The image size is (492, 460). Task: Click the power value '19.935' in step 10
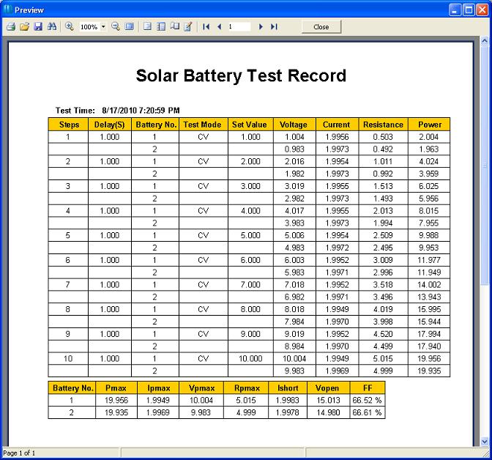tap(429, 371)
